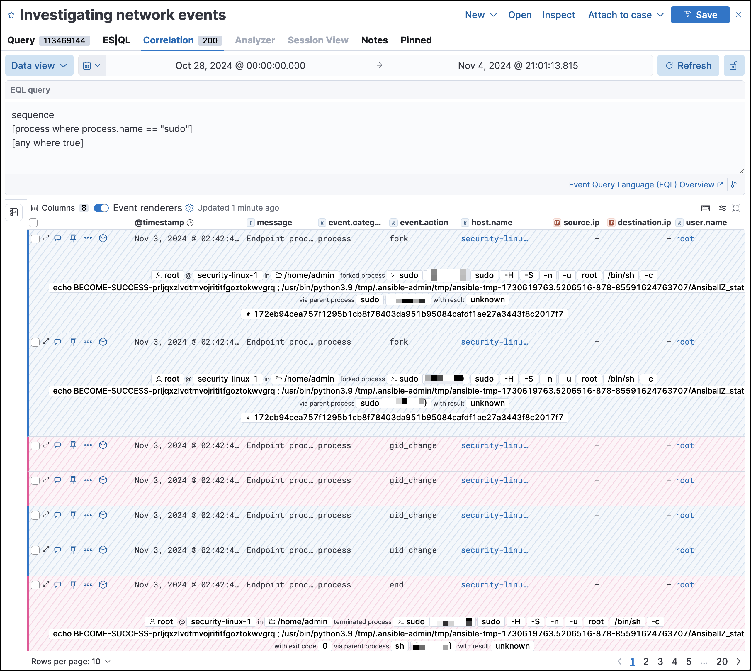751x671 pixels.
Task: Open the Data view dropdown
Action: click(39, 65)
